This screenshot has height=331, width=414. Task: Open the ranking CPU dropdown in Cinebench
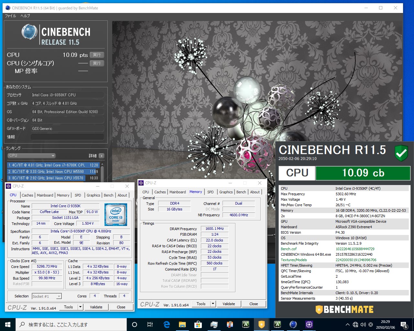point(31,155)
